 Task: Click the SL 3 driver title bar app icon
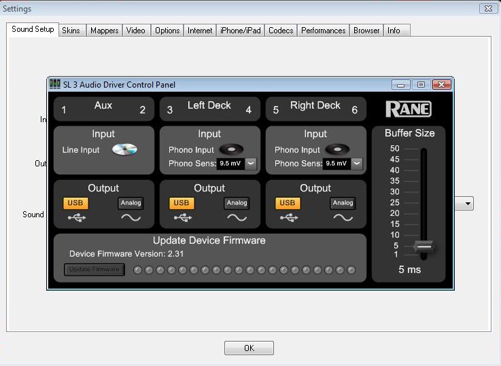[54, 84]
